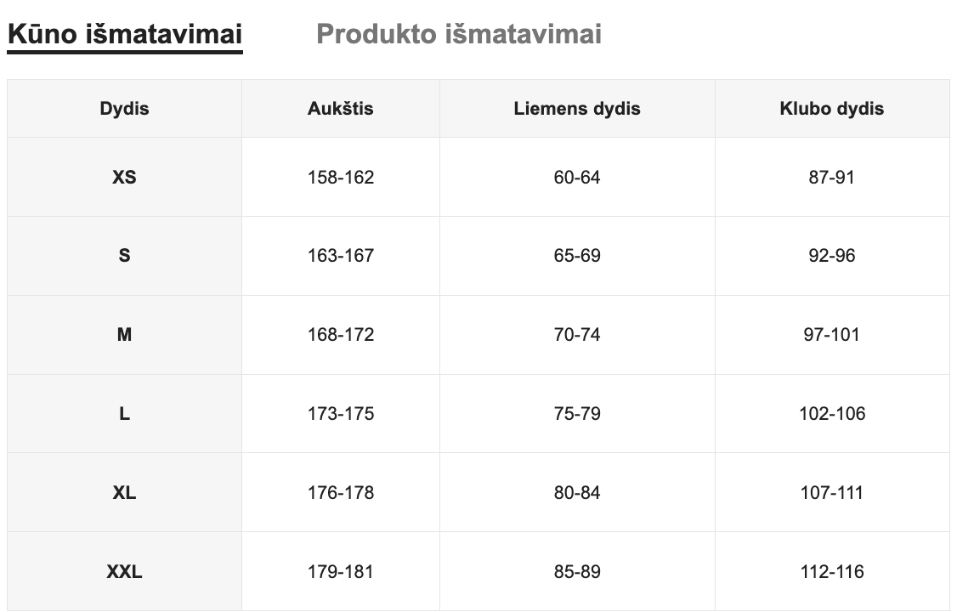Image resolution: width=957 pixels, height=612 pixels.
Task: Select the XS size row label
Action: (x=124, y=178)
